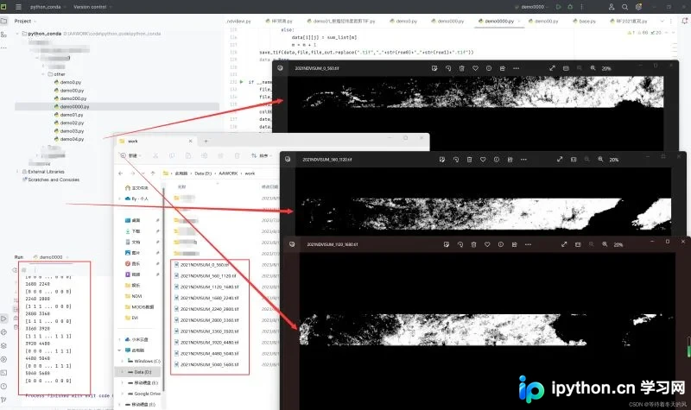The width and height of the screenshot is (691, 410).
Task: Go fullscreen in 2021NDVISUM_0_560.tif viewer
Action: [552, 68]
